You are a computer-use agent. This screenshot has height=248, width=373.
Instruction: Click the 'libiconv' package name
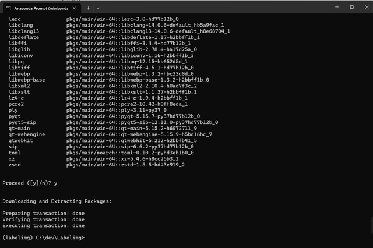point(21,55)
